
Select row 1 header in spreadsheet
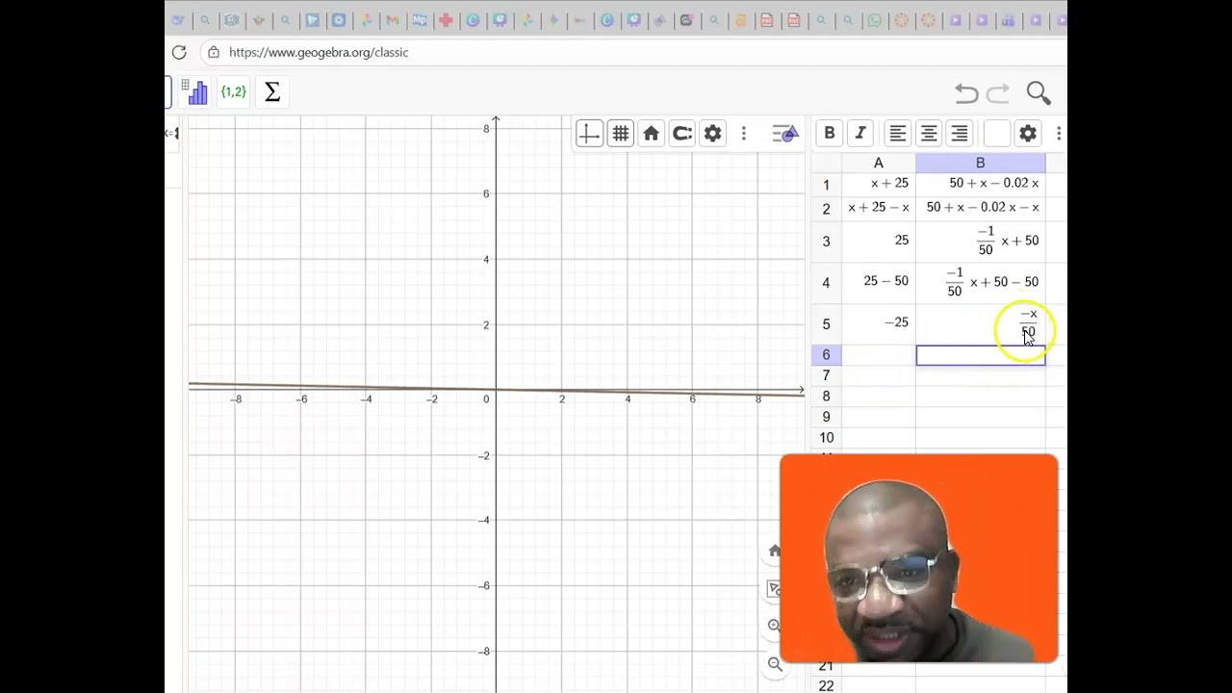826,184
